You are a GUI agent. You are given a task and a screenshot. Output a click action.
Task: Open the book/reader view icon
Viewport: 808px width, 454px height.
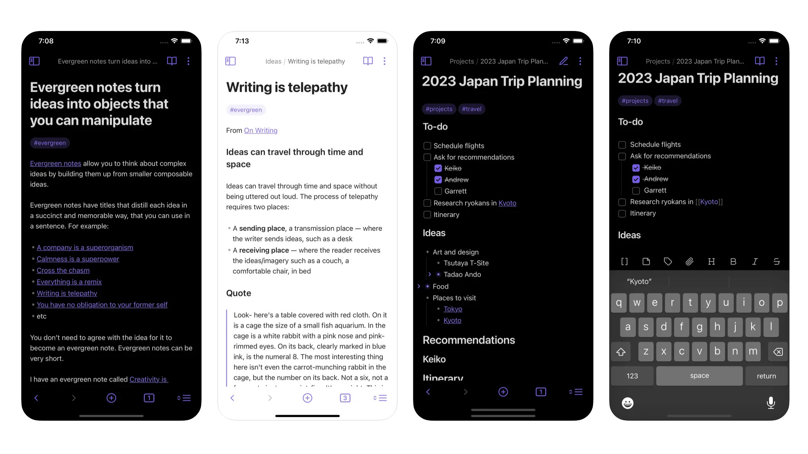tap(173, 61)
